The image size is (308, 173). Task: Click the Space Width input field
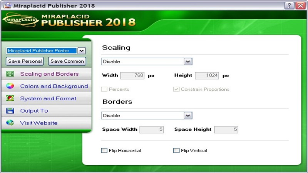click(x=151, y=130)
